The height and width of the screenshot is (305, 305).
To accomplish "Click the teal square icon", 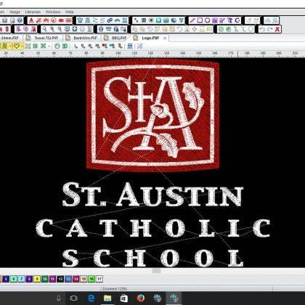I will click(158, 20).
